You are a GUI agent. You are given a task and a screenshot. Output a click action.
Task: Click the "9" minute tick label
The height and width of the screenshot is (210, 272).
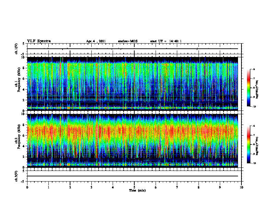click(220, 187)
